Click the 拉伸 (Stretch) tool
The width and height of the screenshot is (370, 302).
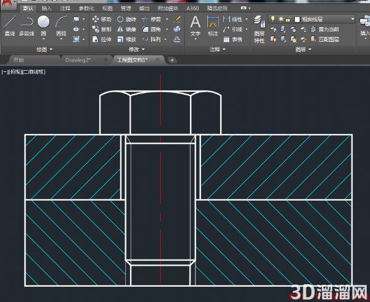[x=102, y=39]
